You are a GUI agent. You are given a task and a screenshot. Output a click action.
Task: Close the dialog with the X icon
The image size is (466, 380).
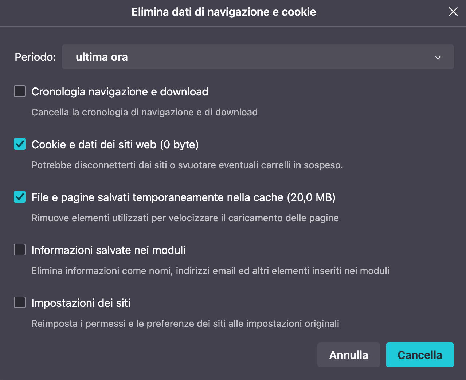(453, 12)
